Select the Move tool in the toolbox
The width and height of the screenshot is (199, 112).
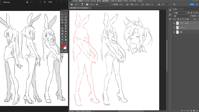click(x=62, y=14)
